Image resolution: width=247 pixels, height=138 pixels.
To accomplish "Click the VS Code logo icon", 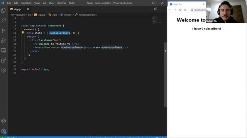I will point(3,3).
